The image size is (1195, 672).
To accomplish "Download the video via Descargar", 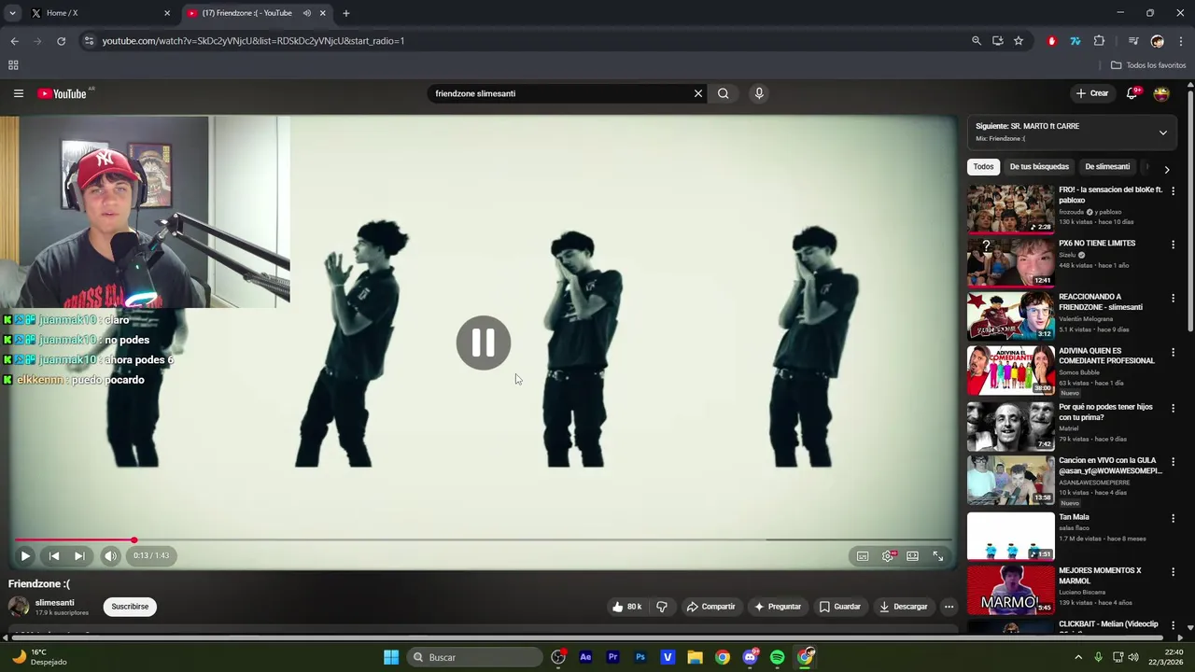I will (x=903, y=607).
